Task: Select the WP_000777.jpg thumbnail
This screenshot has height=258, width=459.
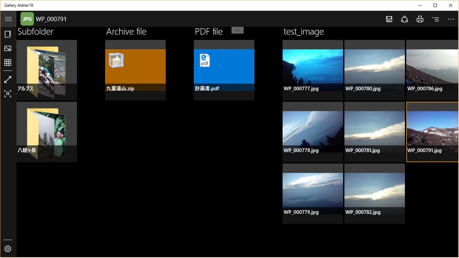Action: pyautogui.click(x=313, y=70)
